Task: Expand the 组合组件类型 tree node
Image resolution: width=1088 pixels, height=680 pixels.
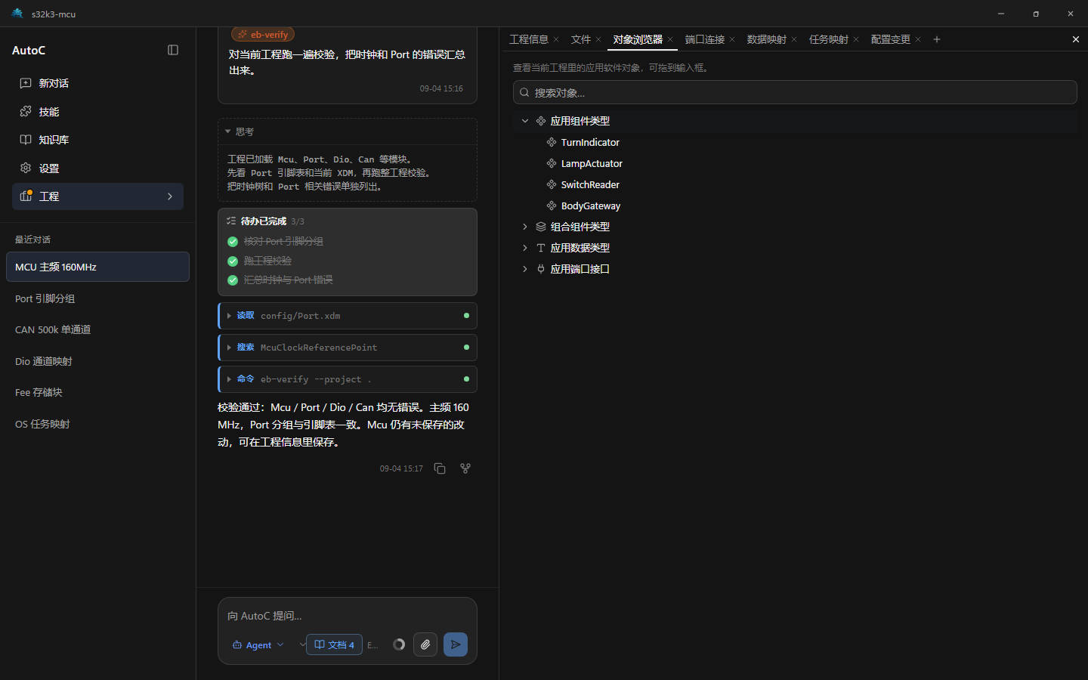Action: click(525, 227)
